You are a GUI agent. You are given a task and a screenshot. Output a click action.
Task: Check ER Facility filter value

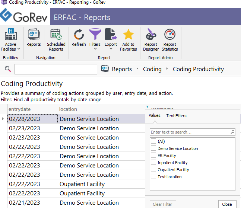click(153, 155)
